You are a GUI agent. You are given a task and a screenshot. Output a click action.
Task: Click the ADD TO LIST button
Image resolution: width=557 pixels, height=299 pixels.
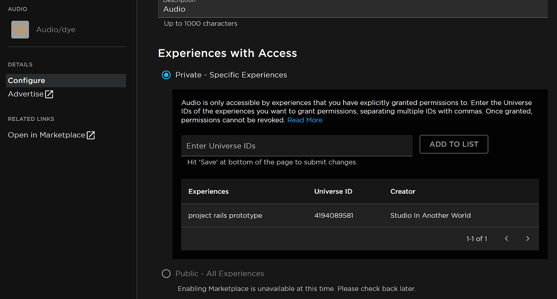click(454, 144)
